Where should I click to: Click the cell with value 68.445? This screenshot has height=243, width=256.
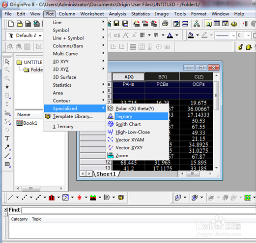[129, 163]
